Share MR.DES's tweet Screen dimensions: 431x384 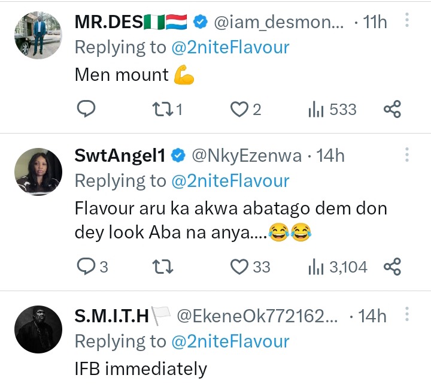[392, 109]
